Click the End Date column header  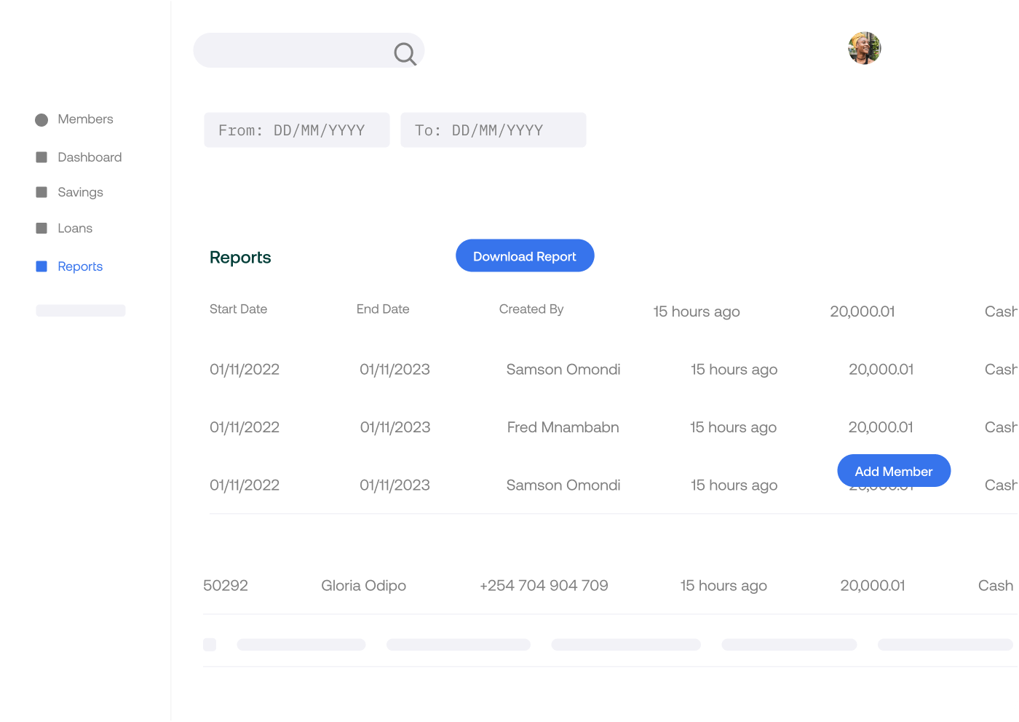point(383,309)
